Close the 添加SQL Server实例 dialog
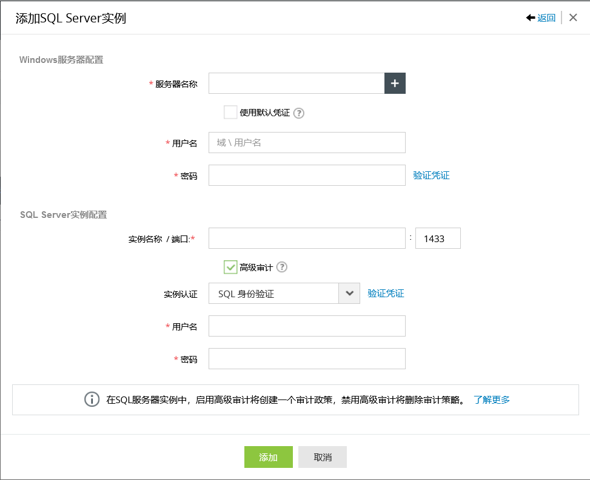 [x=573, y=18]
